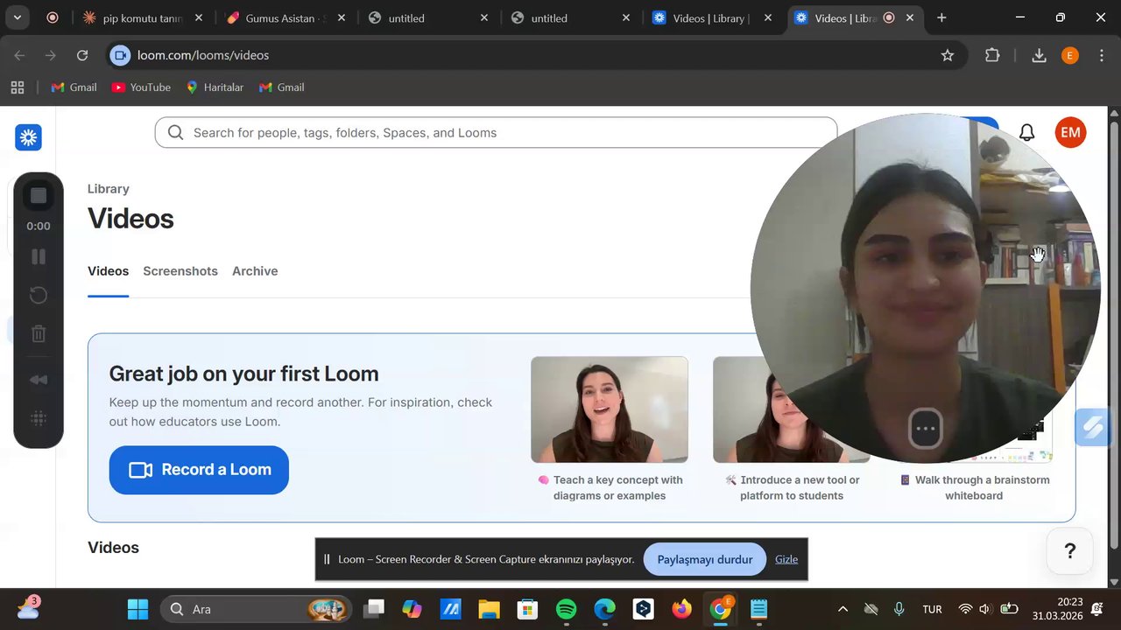The image size is (1121, 630).
Task: Open Microsoft Edge from the taskbar
Action: 605,609
